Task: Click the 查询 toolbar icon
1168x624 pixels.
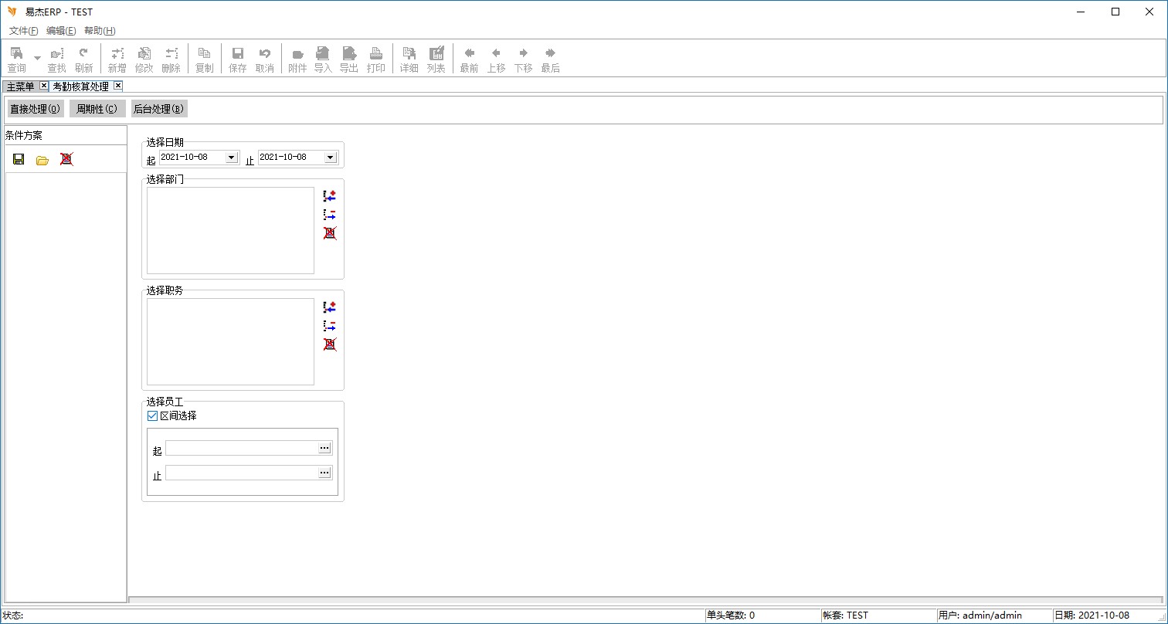Action: coord(16,59)
